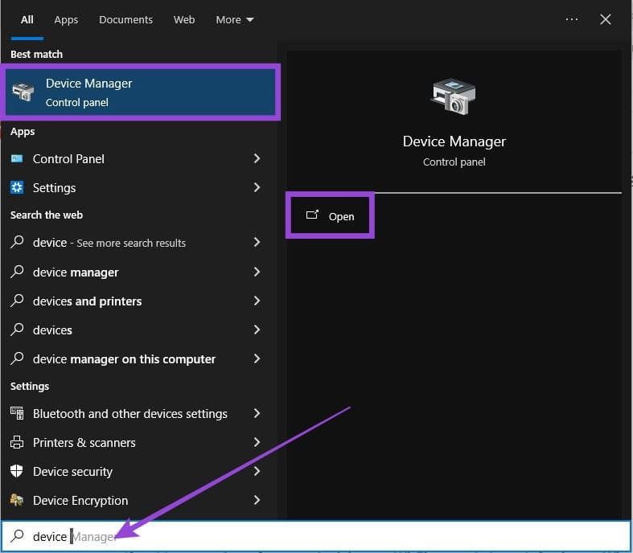Viewport: 633px width, 553px height.
Task: Click the Device Manager icon in best match
Action: 23,92
